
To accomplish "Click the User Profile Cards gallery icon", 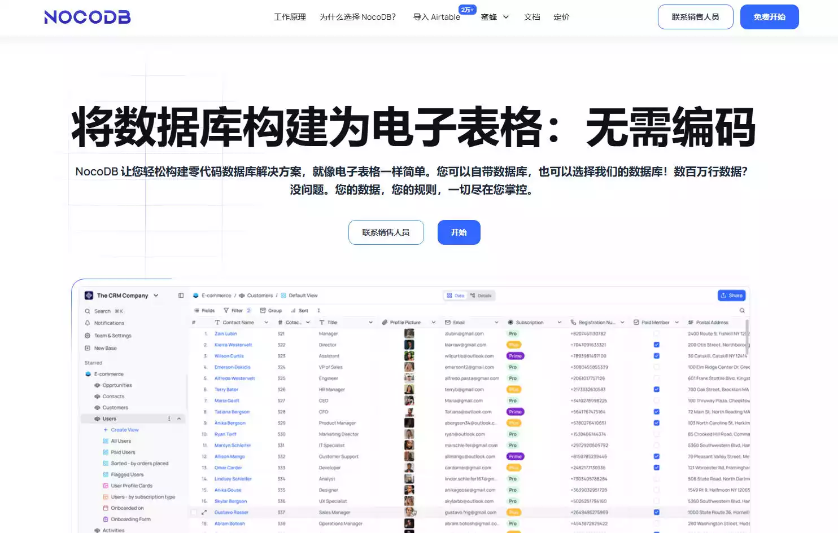I will pos(106,486).
